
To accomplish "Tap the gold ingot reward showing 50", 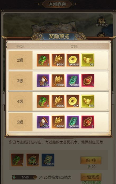I will (88, 60).
